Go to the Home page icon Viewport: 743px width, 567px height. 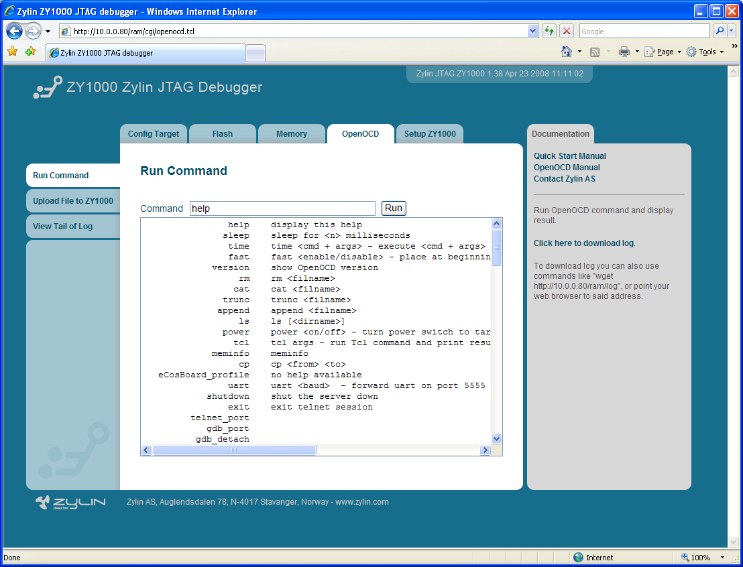click(x=566, y=52)
